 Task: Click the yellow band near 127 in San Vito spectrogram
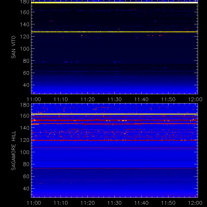[114, 32]
